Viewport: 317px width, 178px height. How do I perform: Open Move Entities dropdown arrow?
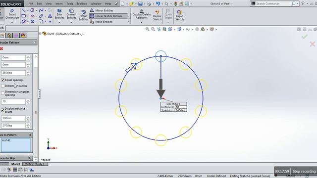[x=129, y=22]
